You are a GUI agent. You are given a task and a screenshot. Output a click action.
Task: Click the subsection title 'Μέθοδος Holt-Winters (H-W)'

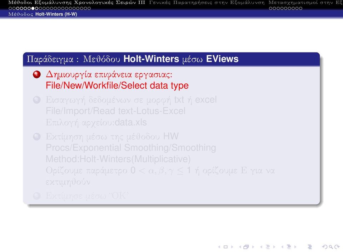point(43,14)
